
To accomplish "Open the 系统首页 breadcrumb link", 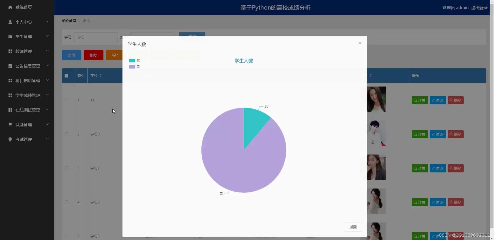I will (69, 21).
